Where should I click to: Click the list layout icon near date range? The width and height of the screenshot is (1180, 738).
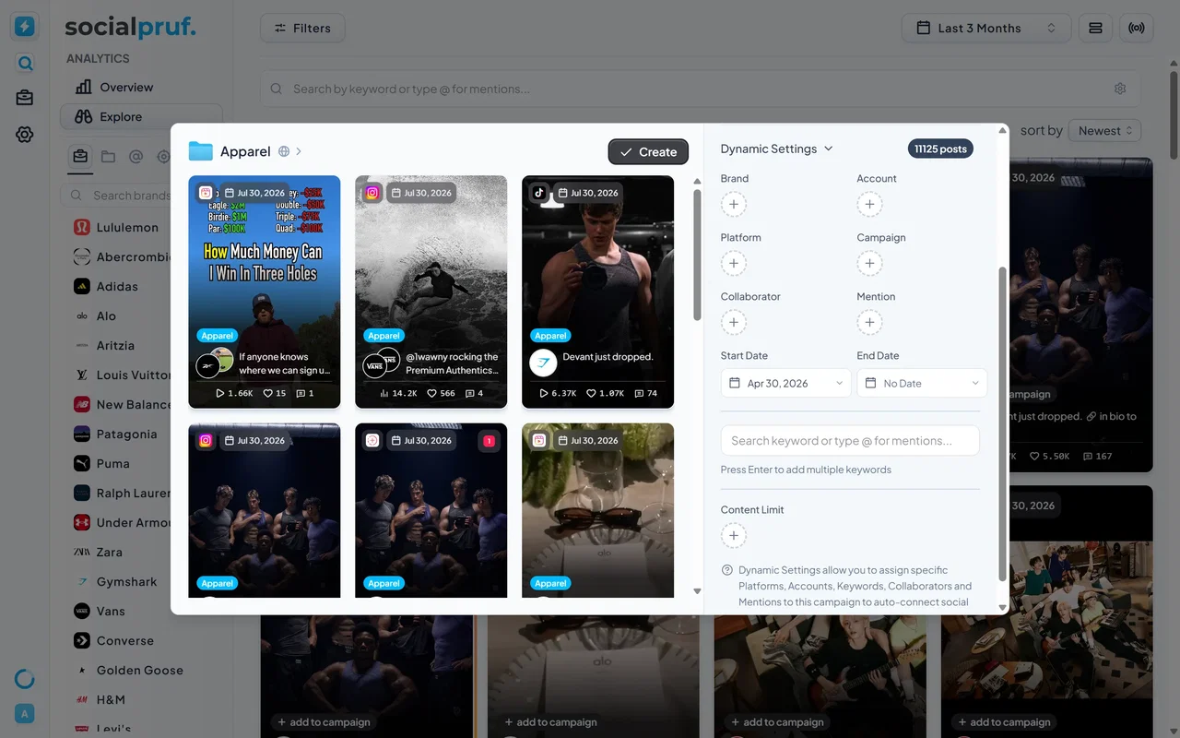pos(1095,28)
